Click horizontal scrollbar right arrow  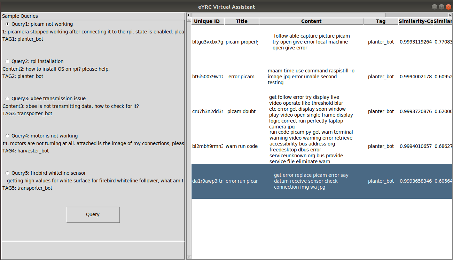click(450, 15)
